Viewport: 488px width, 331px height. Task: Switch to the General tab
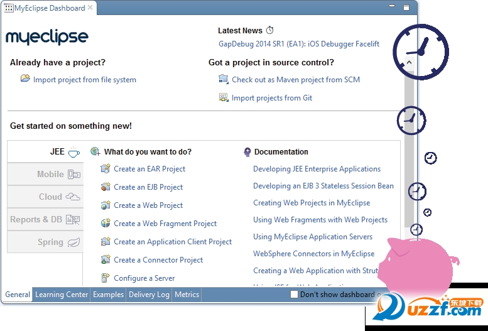click(18, 294)
